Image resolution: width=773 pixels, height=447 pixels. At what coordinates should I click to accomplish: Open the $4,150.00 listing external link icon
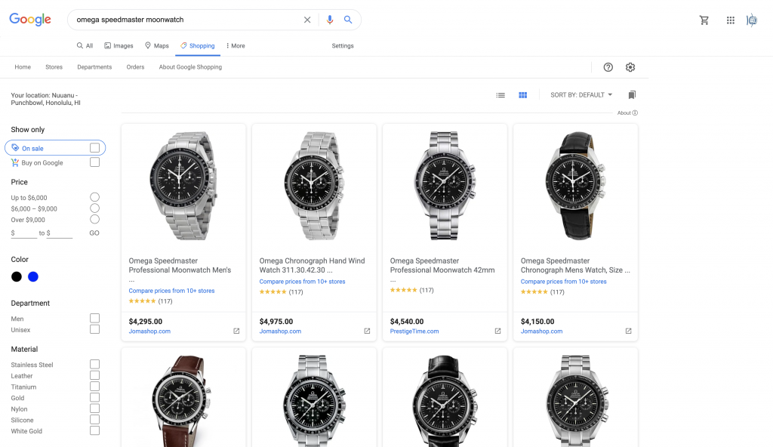629,331
